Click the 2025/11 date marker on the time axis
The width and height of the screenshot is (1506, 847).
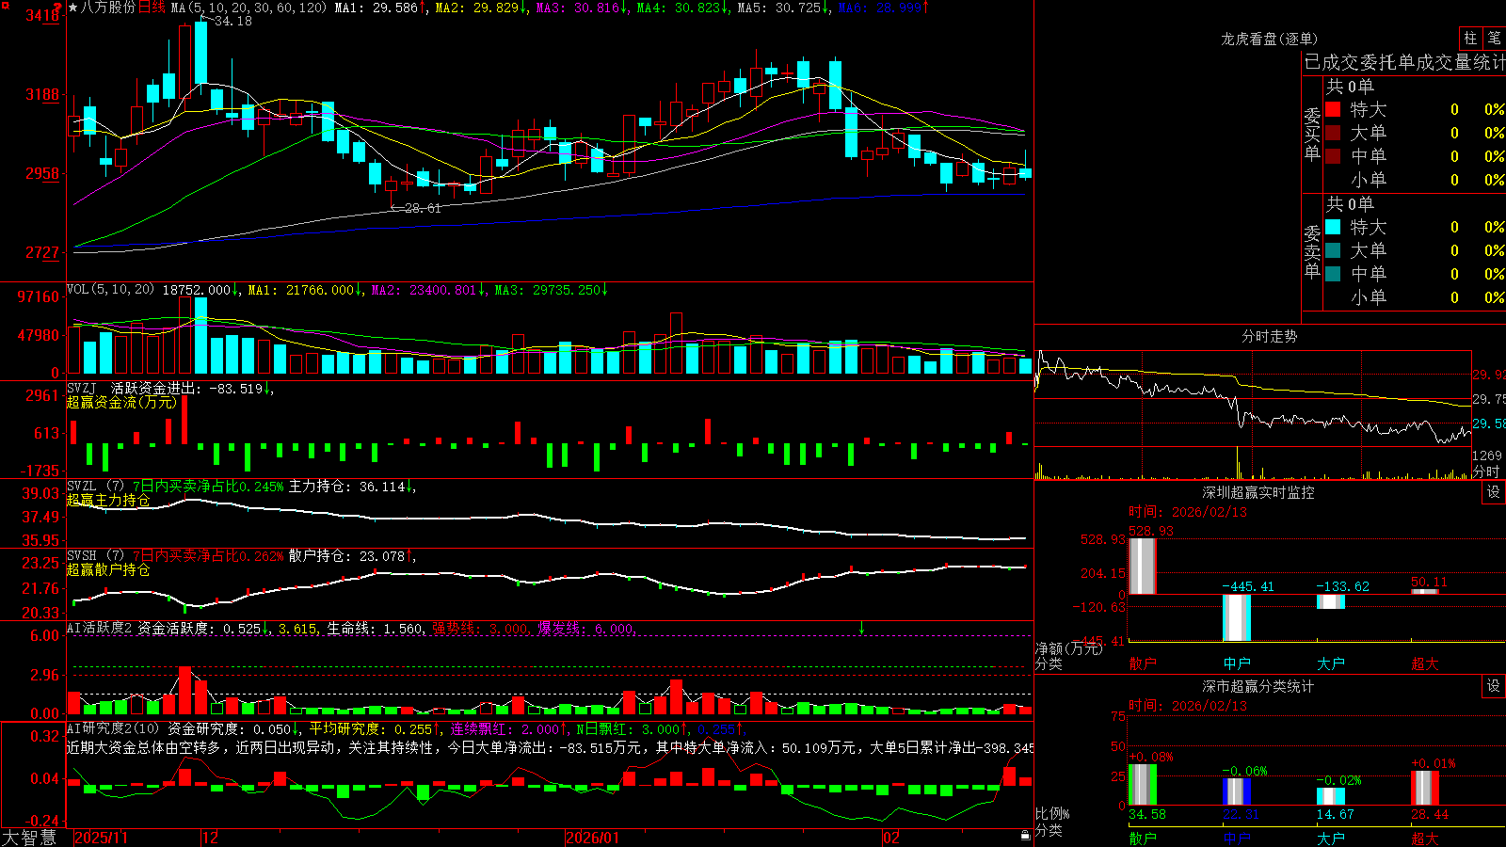pyautogui.click(x=101, y=838)
